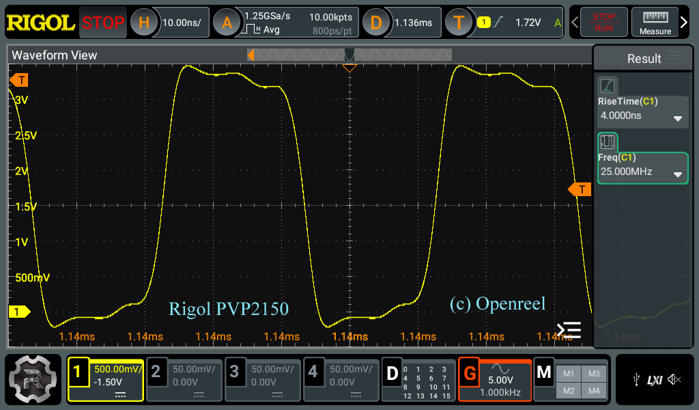This screenshot has height=410, width=699.
Task: Click the T trigger marker at top-left of waveform
Action: coord(19,81)
